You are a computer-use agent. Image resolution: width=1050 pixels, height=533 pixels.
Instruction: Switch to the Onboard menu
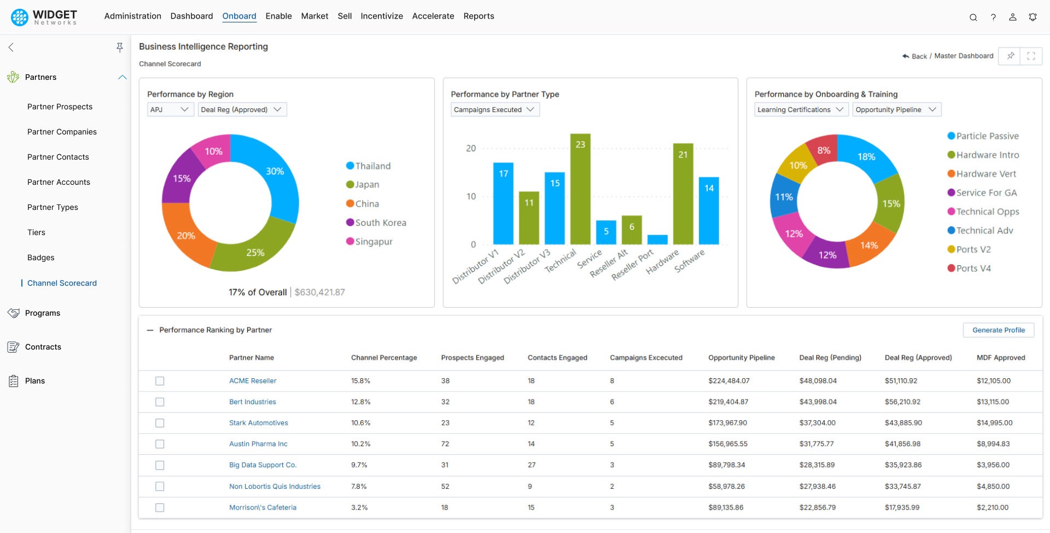click(x=240, y=16)
